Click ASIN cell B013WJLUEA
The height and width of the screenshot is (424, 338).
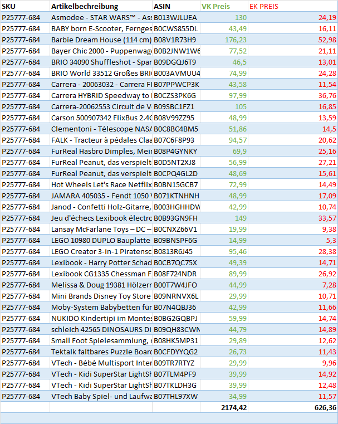176,18
